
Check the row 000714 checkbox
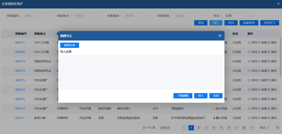coord(5,90)
